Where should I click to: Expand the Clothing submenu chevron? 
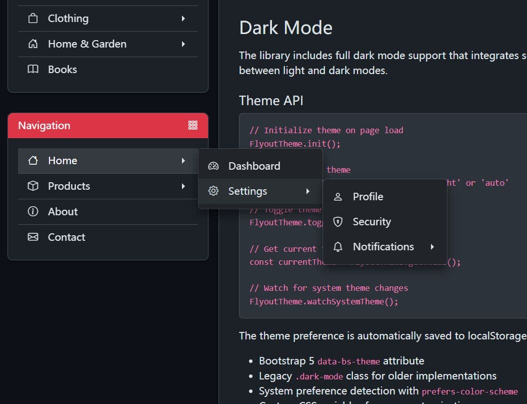[x=184, y=18]
